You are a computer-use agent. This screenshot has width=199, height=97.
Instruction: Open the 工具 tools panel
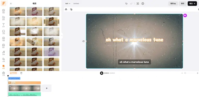[3, 74]
